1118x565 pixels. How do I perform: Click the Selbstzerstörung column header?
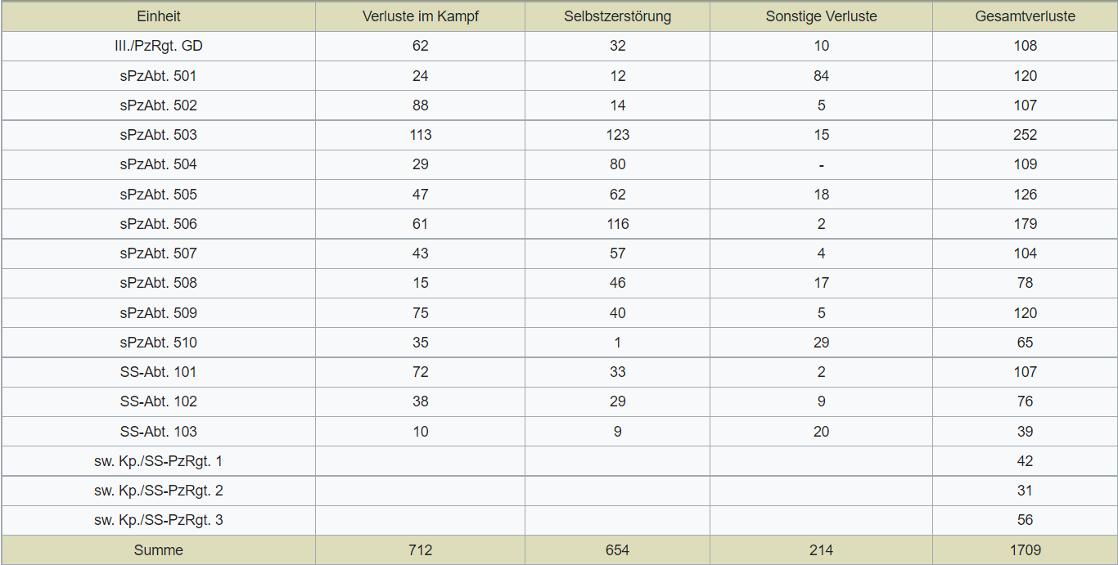click(617, 16)
